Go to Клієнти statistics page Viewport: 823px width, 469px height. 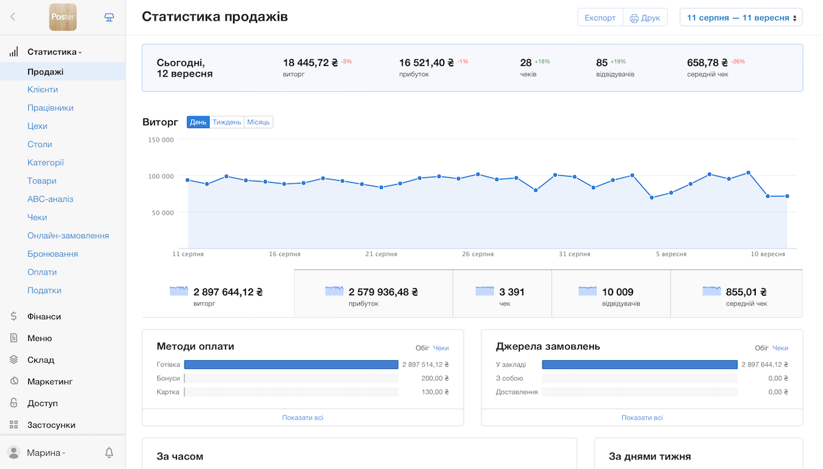click(43, 90)
